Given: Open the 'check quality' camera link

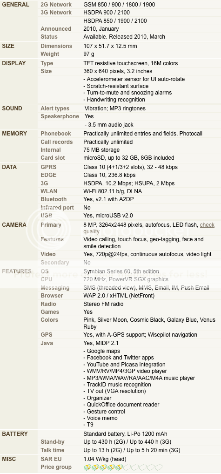Looking at the screenshot, I should 149,228.
